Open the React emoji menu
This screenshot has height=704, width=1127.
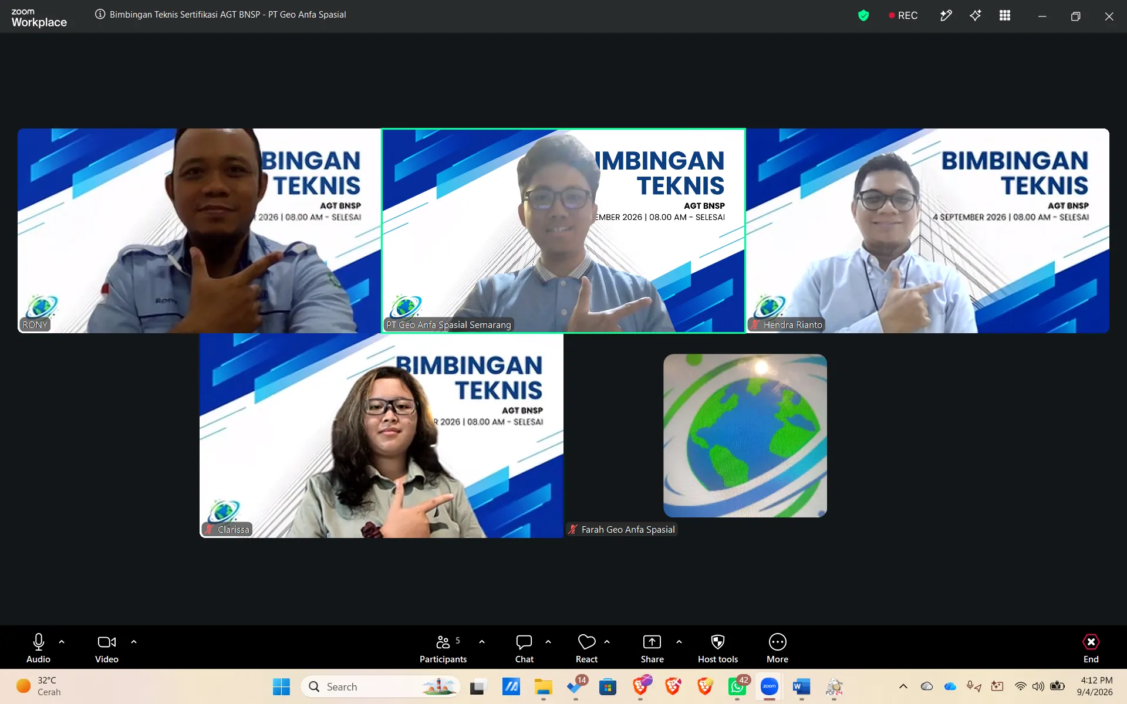click(586, 648)
